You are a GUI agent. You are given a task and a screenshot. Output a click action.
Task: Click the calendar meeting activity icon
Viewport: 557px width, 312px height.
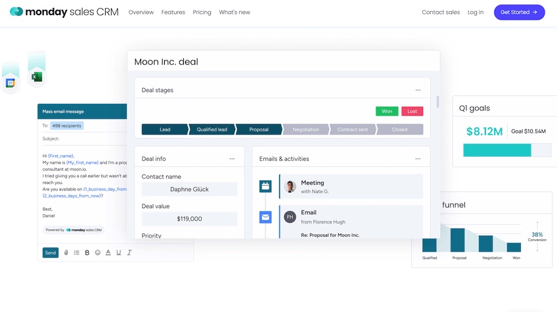[265, 186]
